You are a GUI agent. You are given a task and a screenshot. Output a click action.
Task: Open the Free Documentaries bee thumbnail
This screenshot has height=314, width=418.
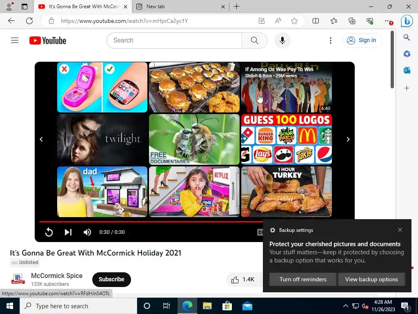tap(194, 139)
